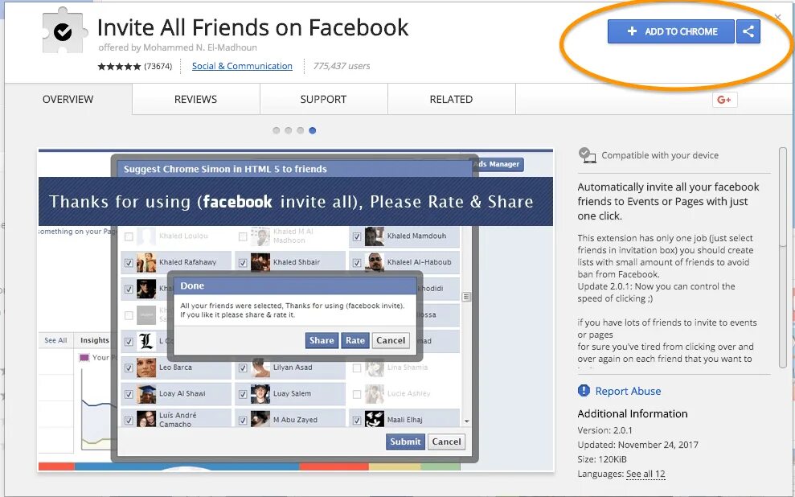
Task: Click the Report Abuse exclamation icon
Action: (584, 391)
